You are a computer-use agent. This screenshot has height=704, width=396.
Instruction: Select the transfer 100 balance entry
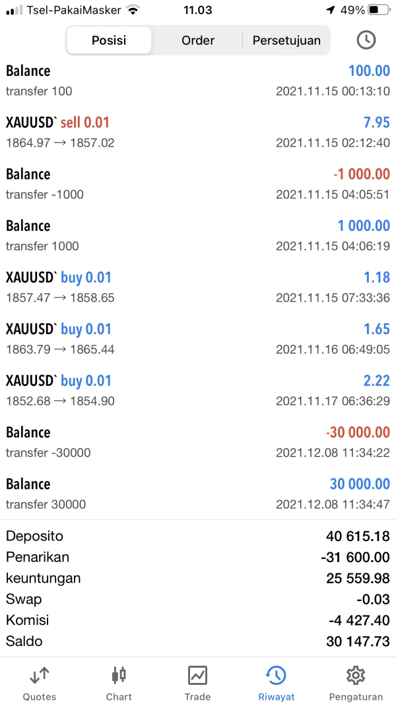tap(198, 80)
